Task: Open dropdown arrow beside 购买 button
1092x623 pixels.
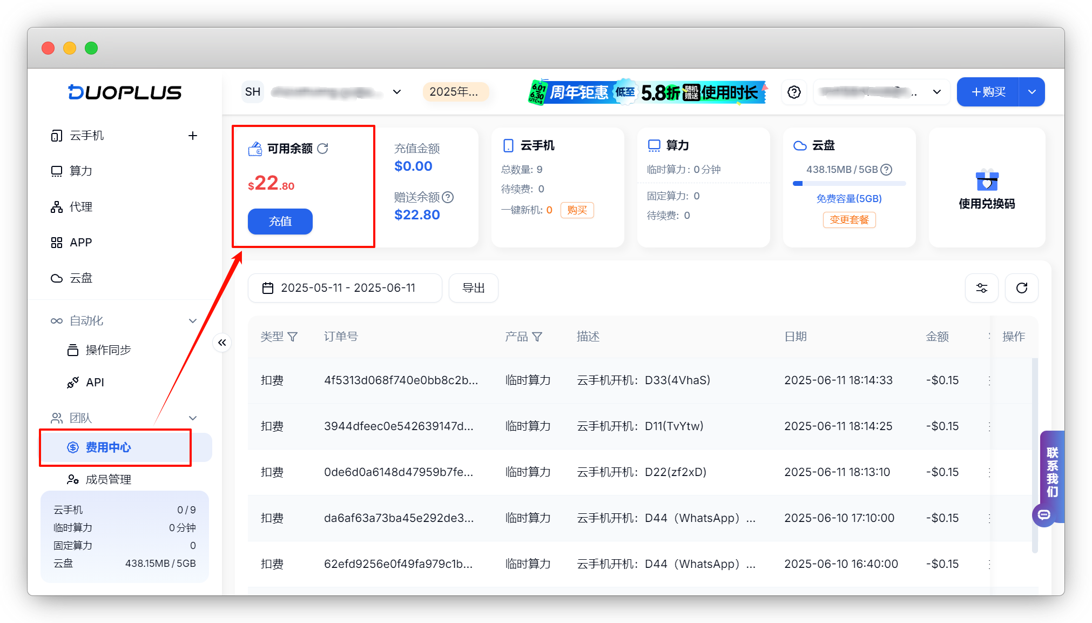Action: (x=1032, y=92)
